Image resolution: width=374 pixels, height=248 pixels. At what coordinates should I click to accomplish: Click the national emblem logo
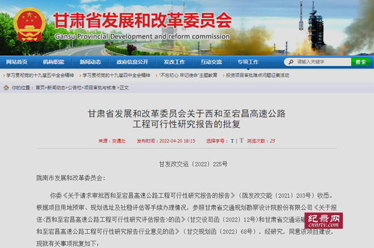(29, 24)
